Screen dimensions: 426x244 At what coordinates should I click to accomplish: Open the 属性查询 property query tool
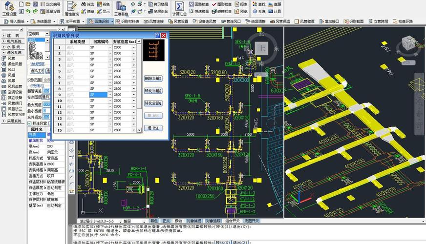tap(71, 7)
